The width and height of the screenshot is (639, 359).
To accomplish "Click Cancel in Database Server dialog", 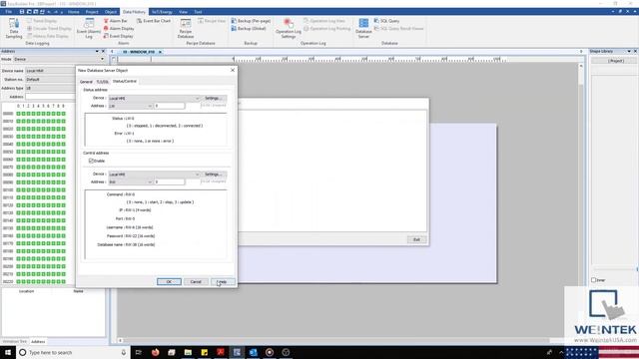I will tap(196, 281).
